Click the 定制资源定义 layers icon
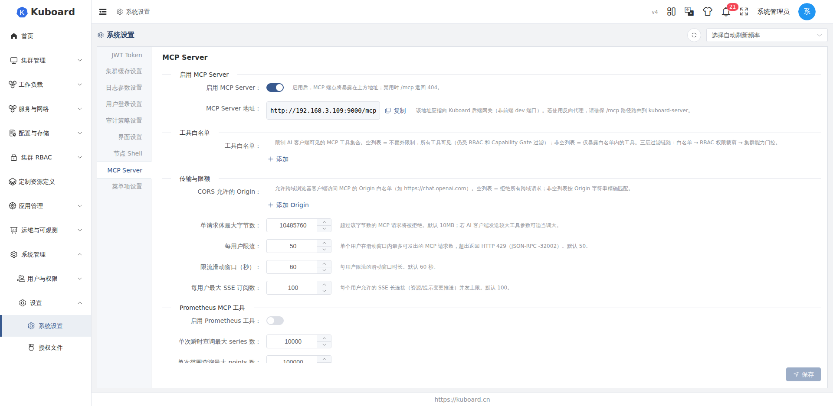Image resolution: width=833 pixels, height=406 pixels. pos(13,182)
